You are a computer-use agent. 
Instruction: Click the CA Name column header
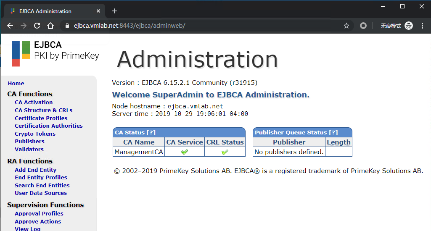[x=139, y=142]
